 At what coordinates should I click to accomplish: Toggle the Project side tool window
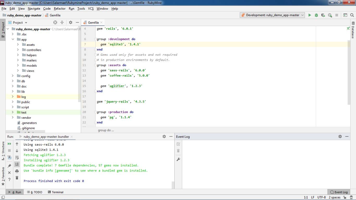click(x=3, y=30)
